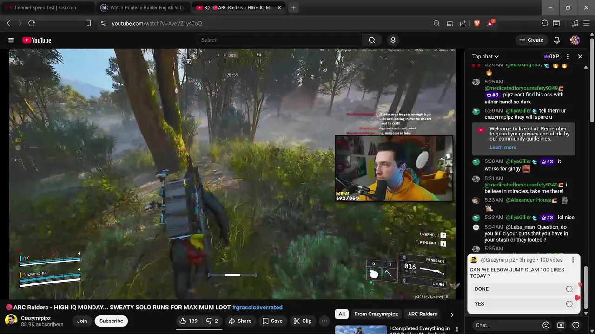Viewport: 595px width, 334px height.
Task: Open the sidebar search panel icon
Action: pyautogui.click(x=556, y=23)
